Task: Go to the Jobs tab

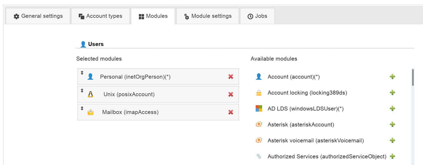Action: click(257, 16)
